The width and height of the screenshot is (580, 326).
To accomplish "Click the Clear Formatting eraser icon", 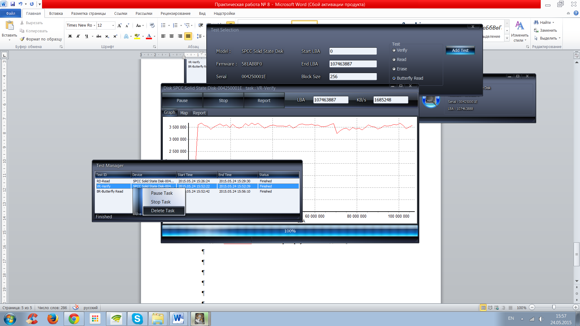I will point(152,25).
